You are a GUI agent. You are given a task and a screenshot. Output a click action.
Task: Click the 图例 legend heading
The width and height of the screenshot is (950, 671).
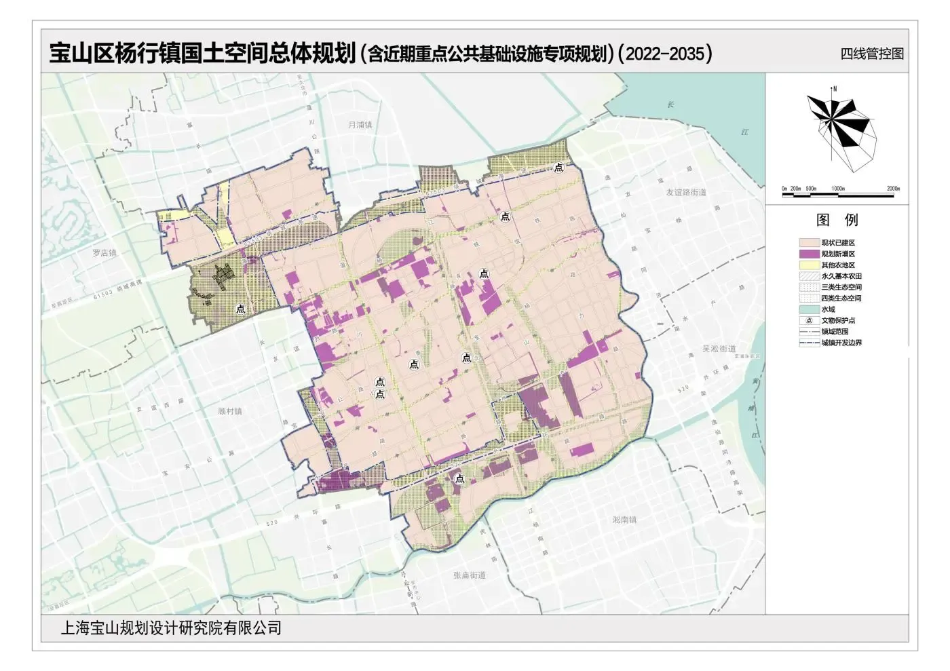tap(837, 220)
